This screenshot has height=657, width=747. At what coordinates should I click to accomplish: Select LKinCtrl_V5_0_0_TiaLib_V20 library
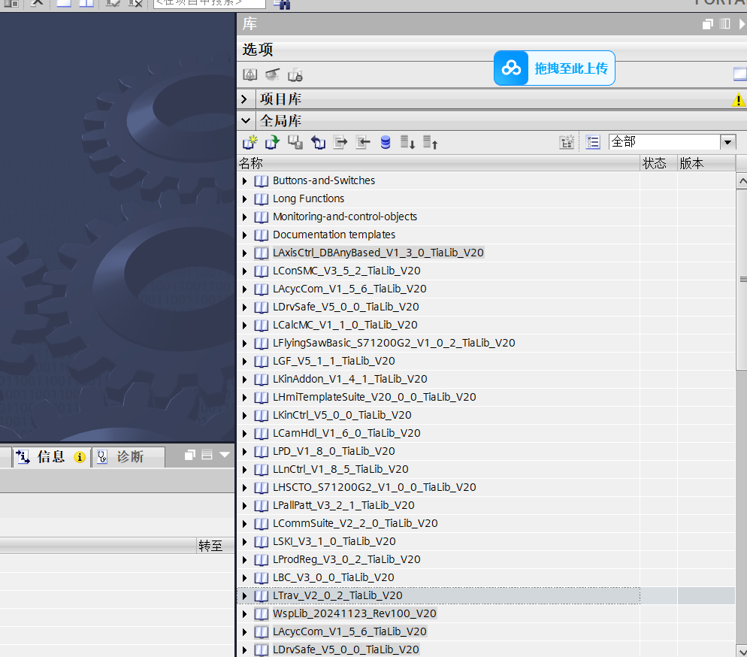tap(342, 415)
